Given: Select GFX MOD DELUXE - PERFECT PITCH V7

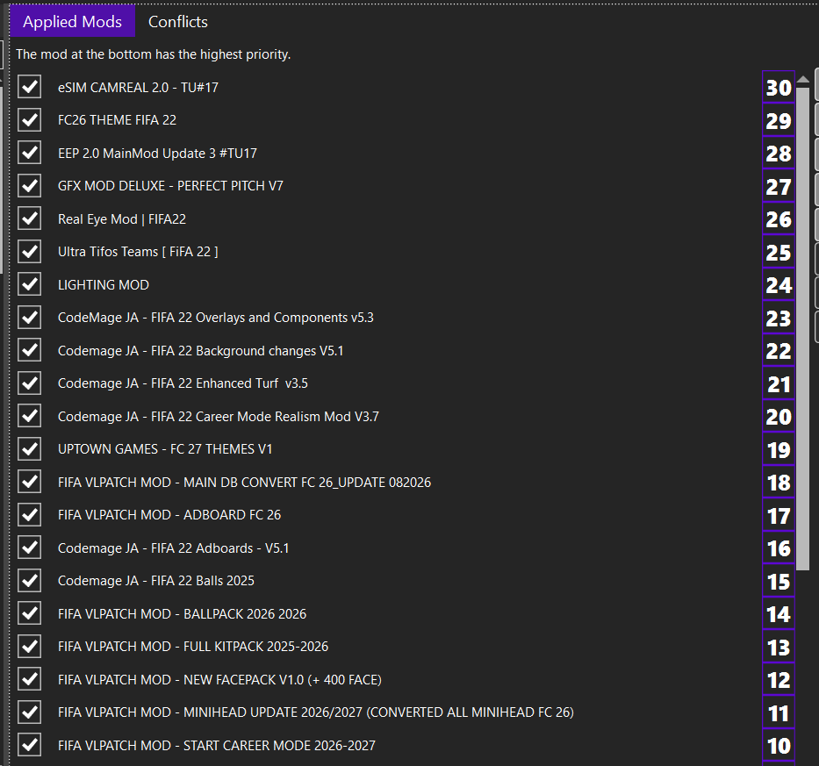Looking at the screenshot, I should (170, 186).
